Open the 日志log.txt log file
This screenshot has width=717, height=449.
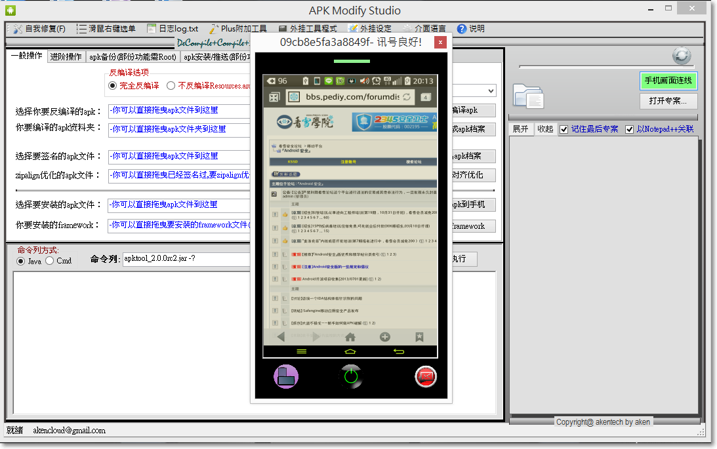[x=173, y=29]
